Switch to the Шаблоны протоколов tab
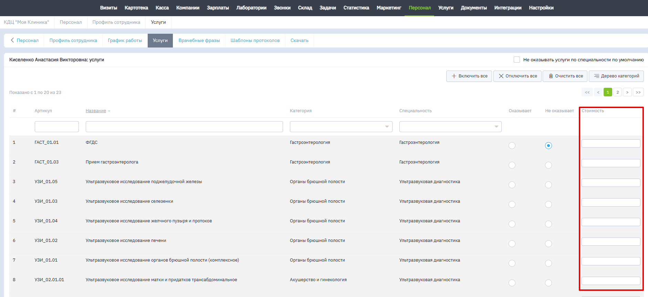 tap(255, 41)
